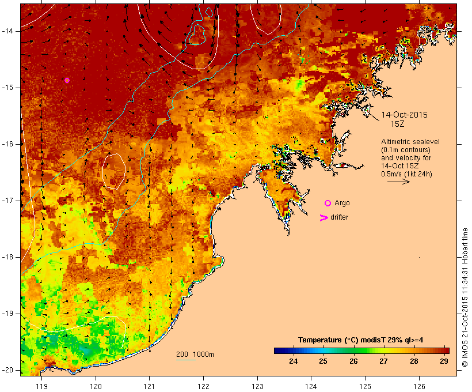Click the 'Argo' legend label
The width and height of the screenshot is (472, 392).
(x=342, y=203)
